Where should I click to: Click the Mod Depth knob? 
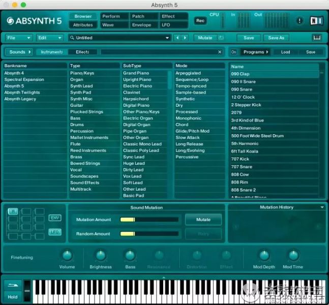click(264, 255)
